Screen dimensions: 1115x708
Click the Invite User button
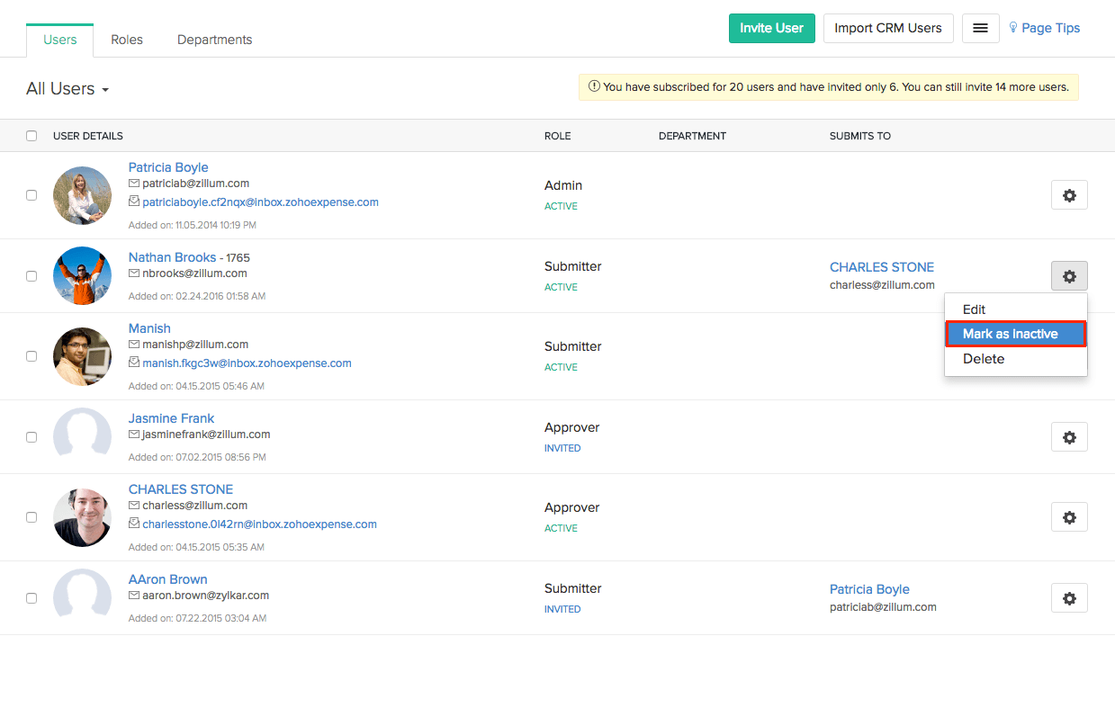tap(771, 28)
